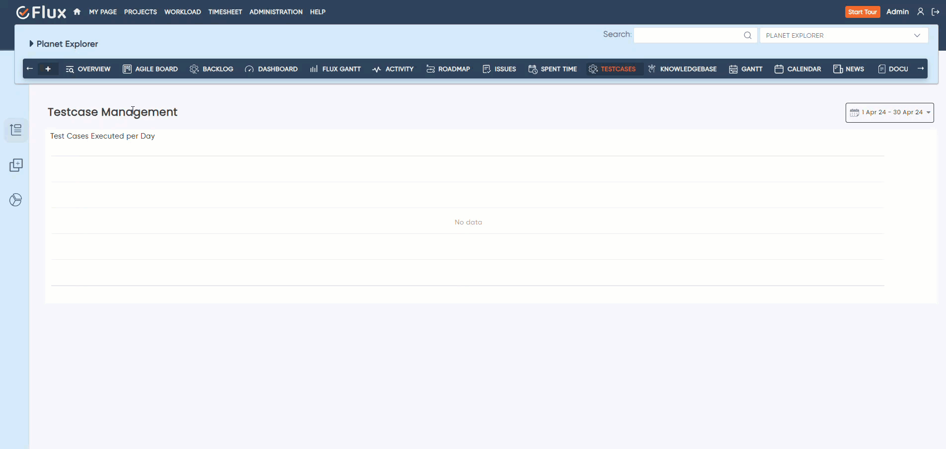
Task: Click the logout icon
Action: tap(935, 12)
